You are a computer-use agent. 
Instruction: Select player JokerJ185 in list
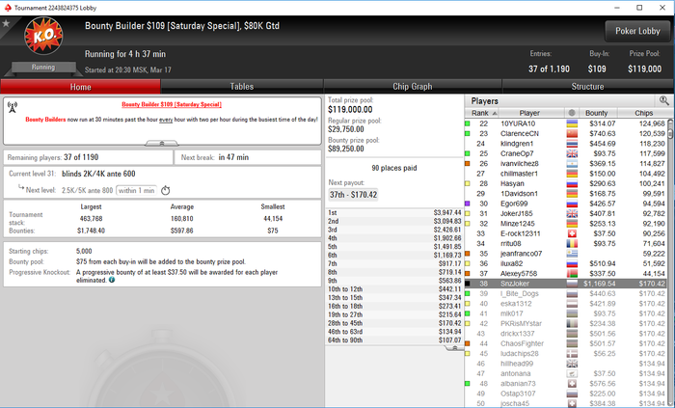click(566, 213)
